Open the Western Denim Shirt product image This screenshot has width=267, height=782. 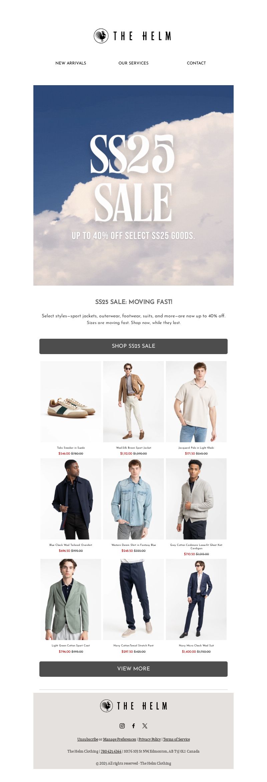tap(133, 499)
